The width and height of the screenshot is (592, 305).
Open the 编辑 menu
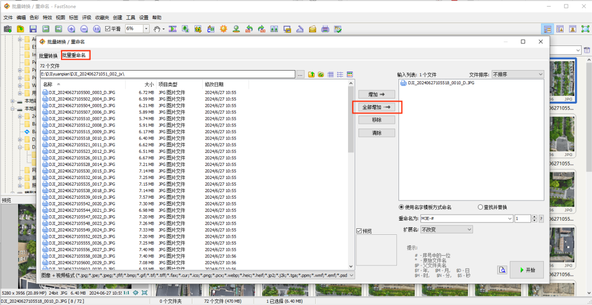click(x=21, y=18)
